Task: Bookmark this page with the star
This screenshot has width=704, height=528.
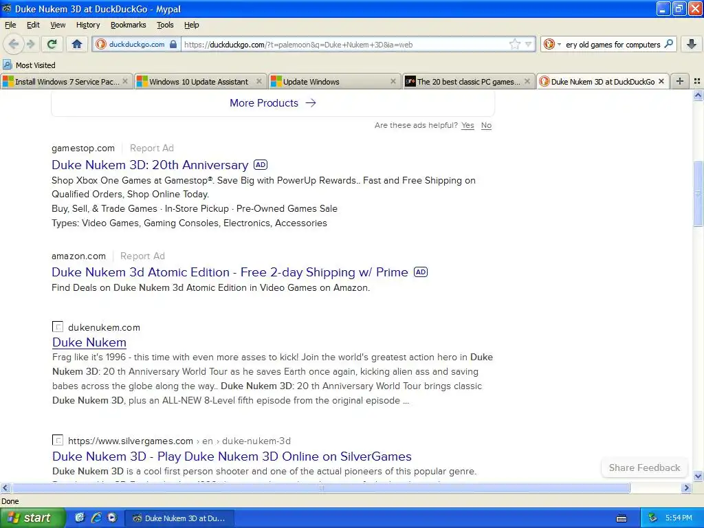Action: click(x=514, y=44)
